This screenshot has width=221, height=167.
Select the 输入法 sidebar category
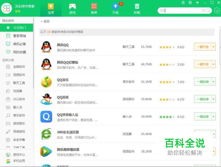17,107
